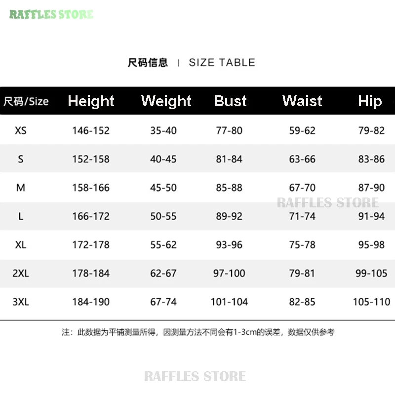
Task: Click the green RAFFLES STORE logo
Action: (x=51, y=14)
